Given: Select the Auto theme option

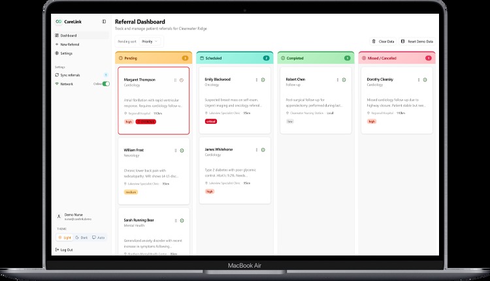Looking at the screenshot, I should point(99,238).
